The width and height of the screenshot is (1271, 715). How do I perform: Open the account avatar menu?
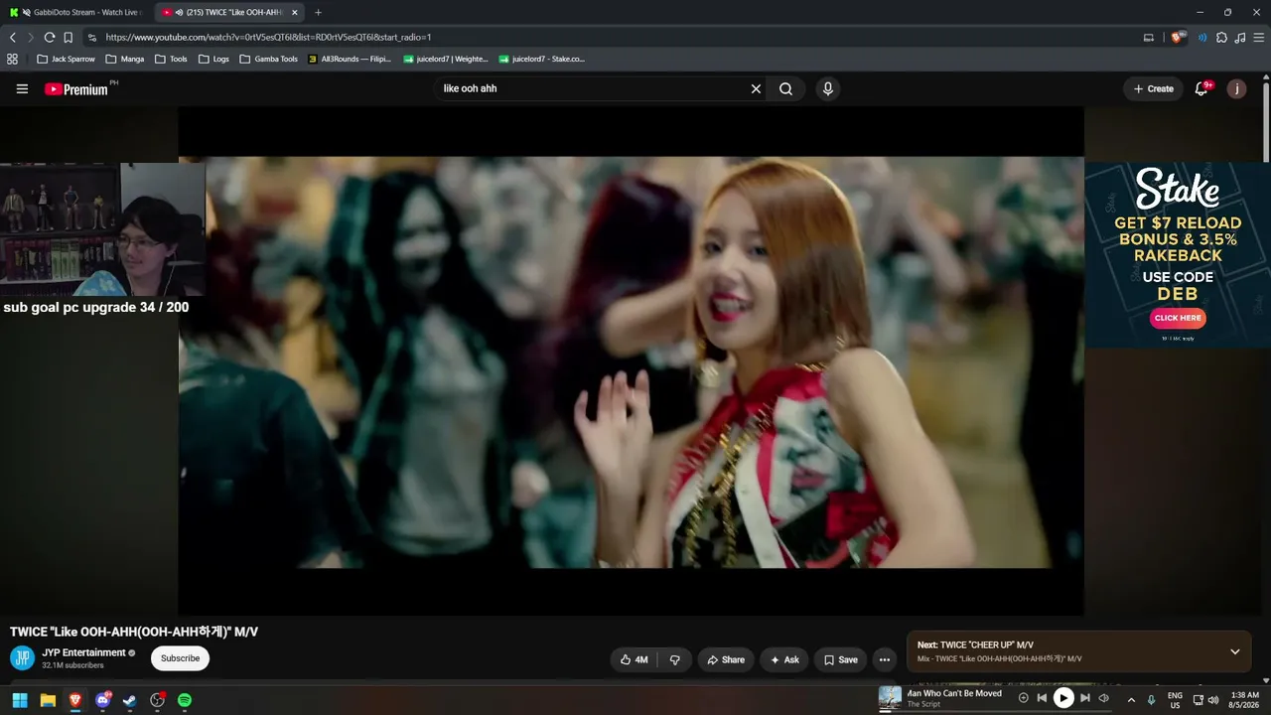coord(1236,88)
